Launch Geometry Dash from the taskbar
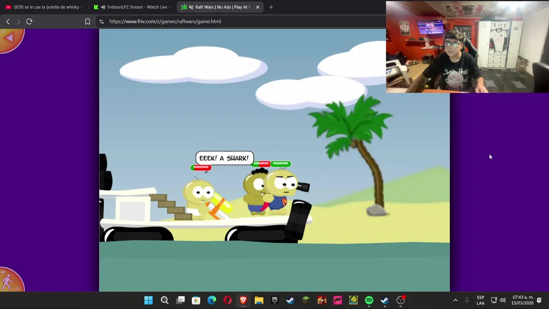This screenshot has width=549, height=309. [353, 300]
